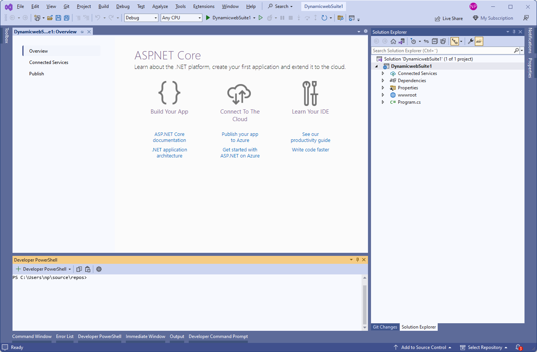
Task: Click the magnifier icon in Solution Explorer search
Action: click(x=516, y=50)
